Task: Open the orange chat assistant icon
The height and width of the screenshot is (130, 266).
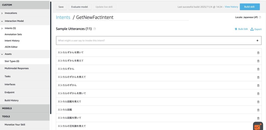Action: 258,126
